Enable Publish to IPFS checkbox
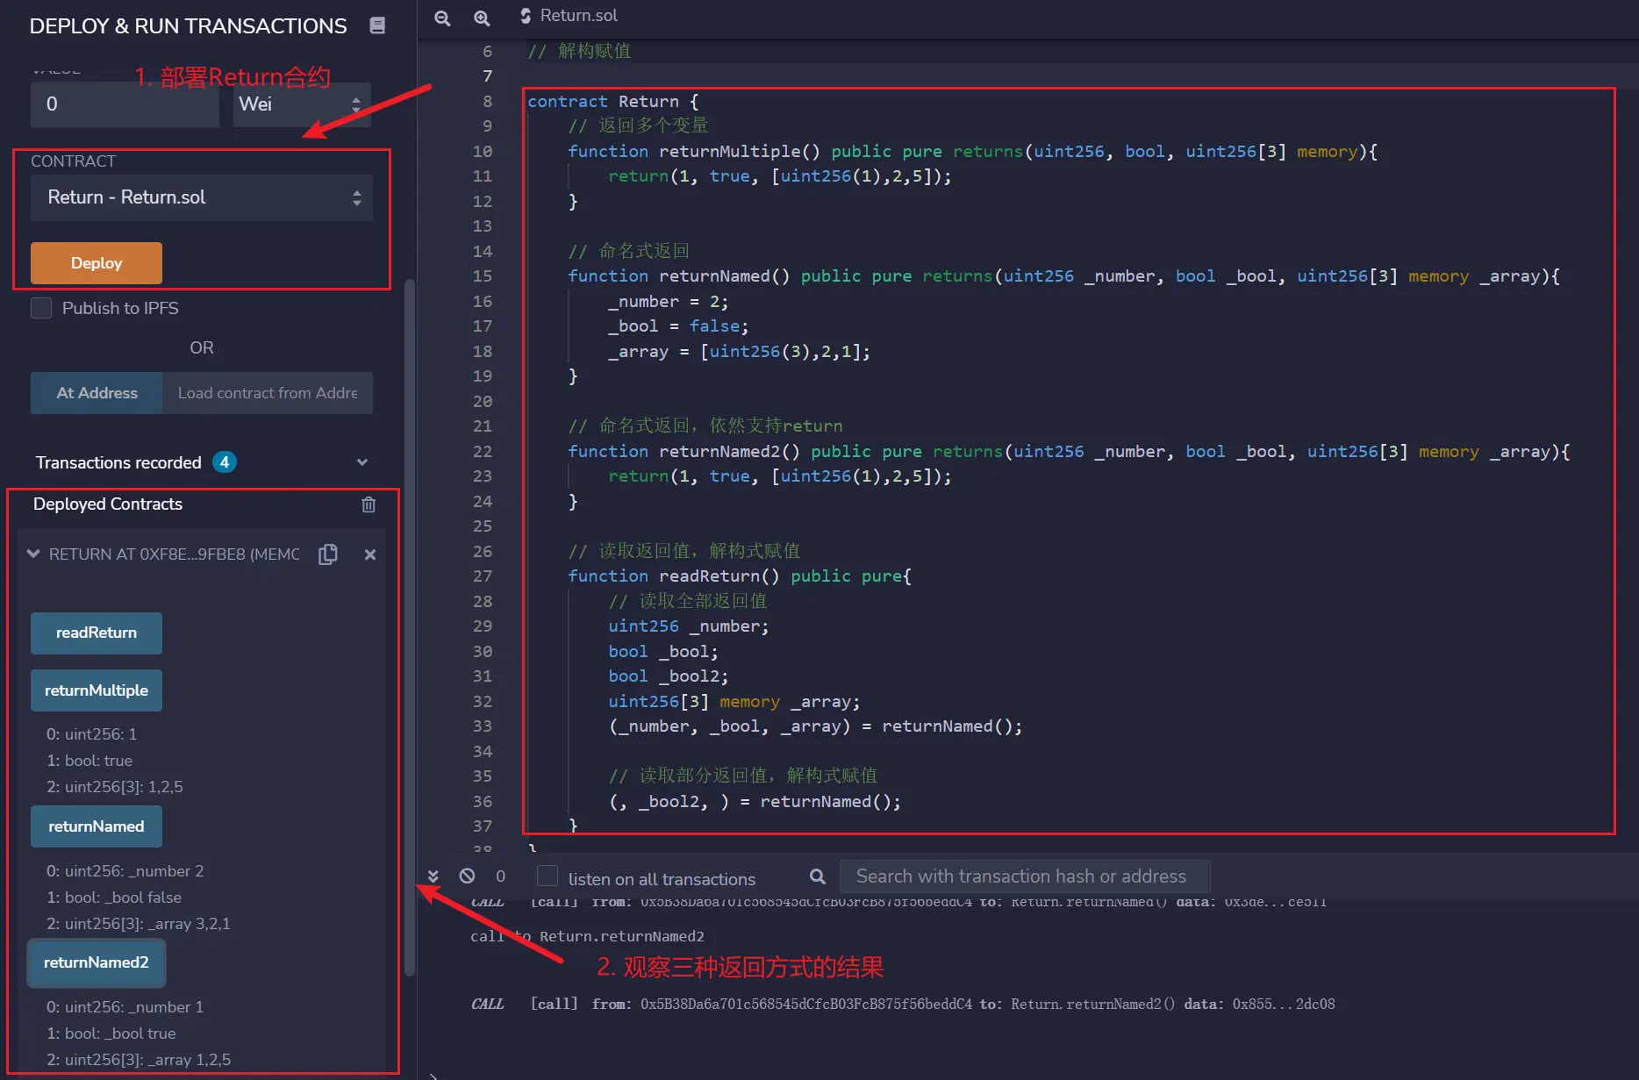1639x1080 pixels. (41, 308)
